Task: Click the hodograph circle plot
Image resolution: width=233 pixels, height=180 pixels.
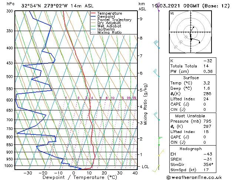Action: (191, 34)
